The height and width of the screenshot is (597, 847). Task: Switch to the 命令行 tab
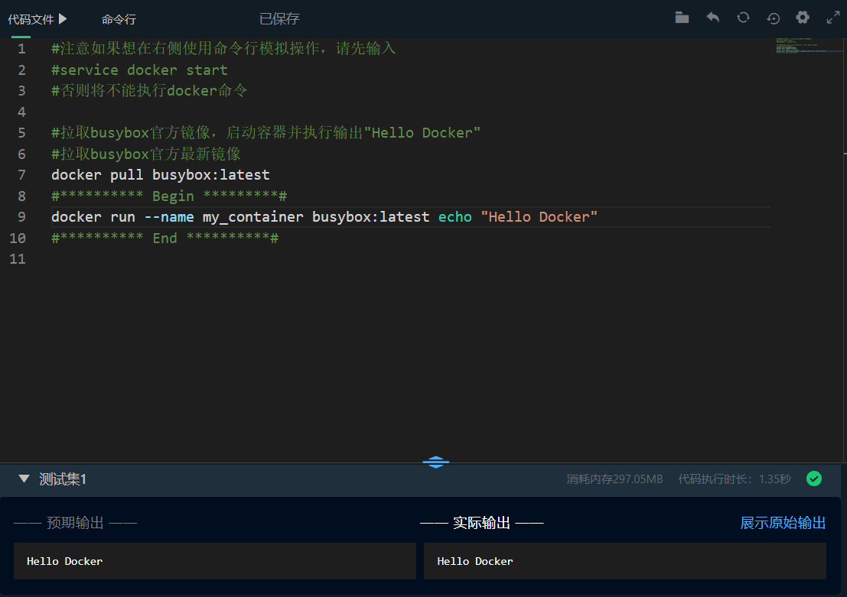[x=118, y=18]
